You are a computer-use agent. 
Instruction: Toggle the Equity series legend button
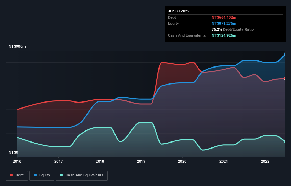42,175
